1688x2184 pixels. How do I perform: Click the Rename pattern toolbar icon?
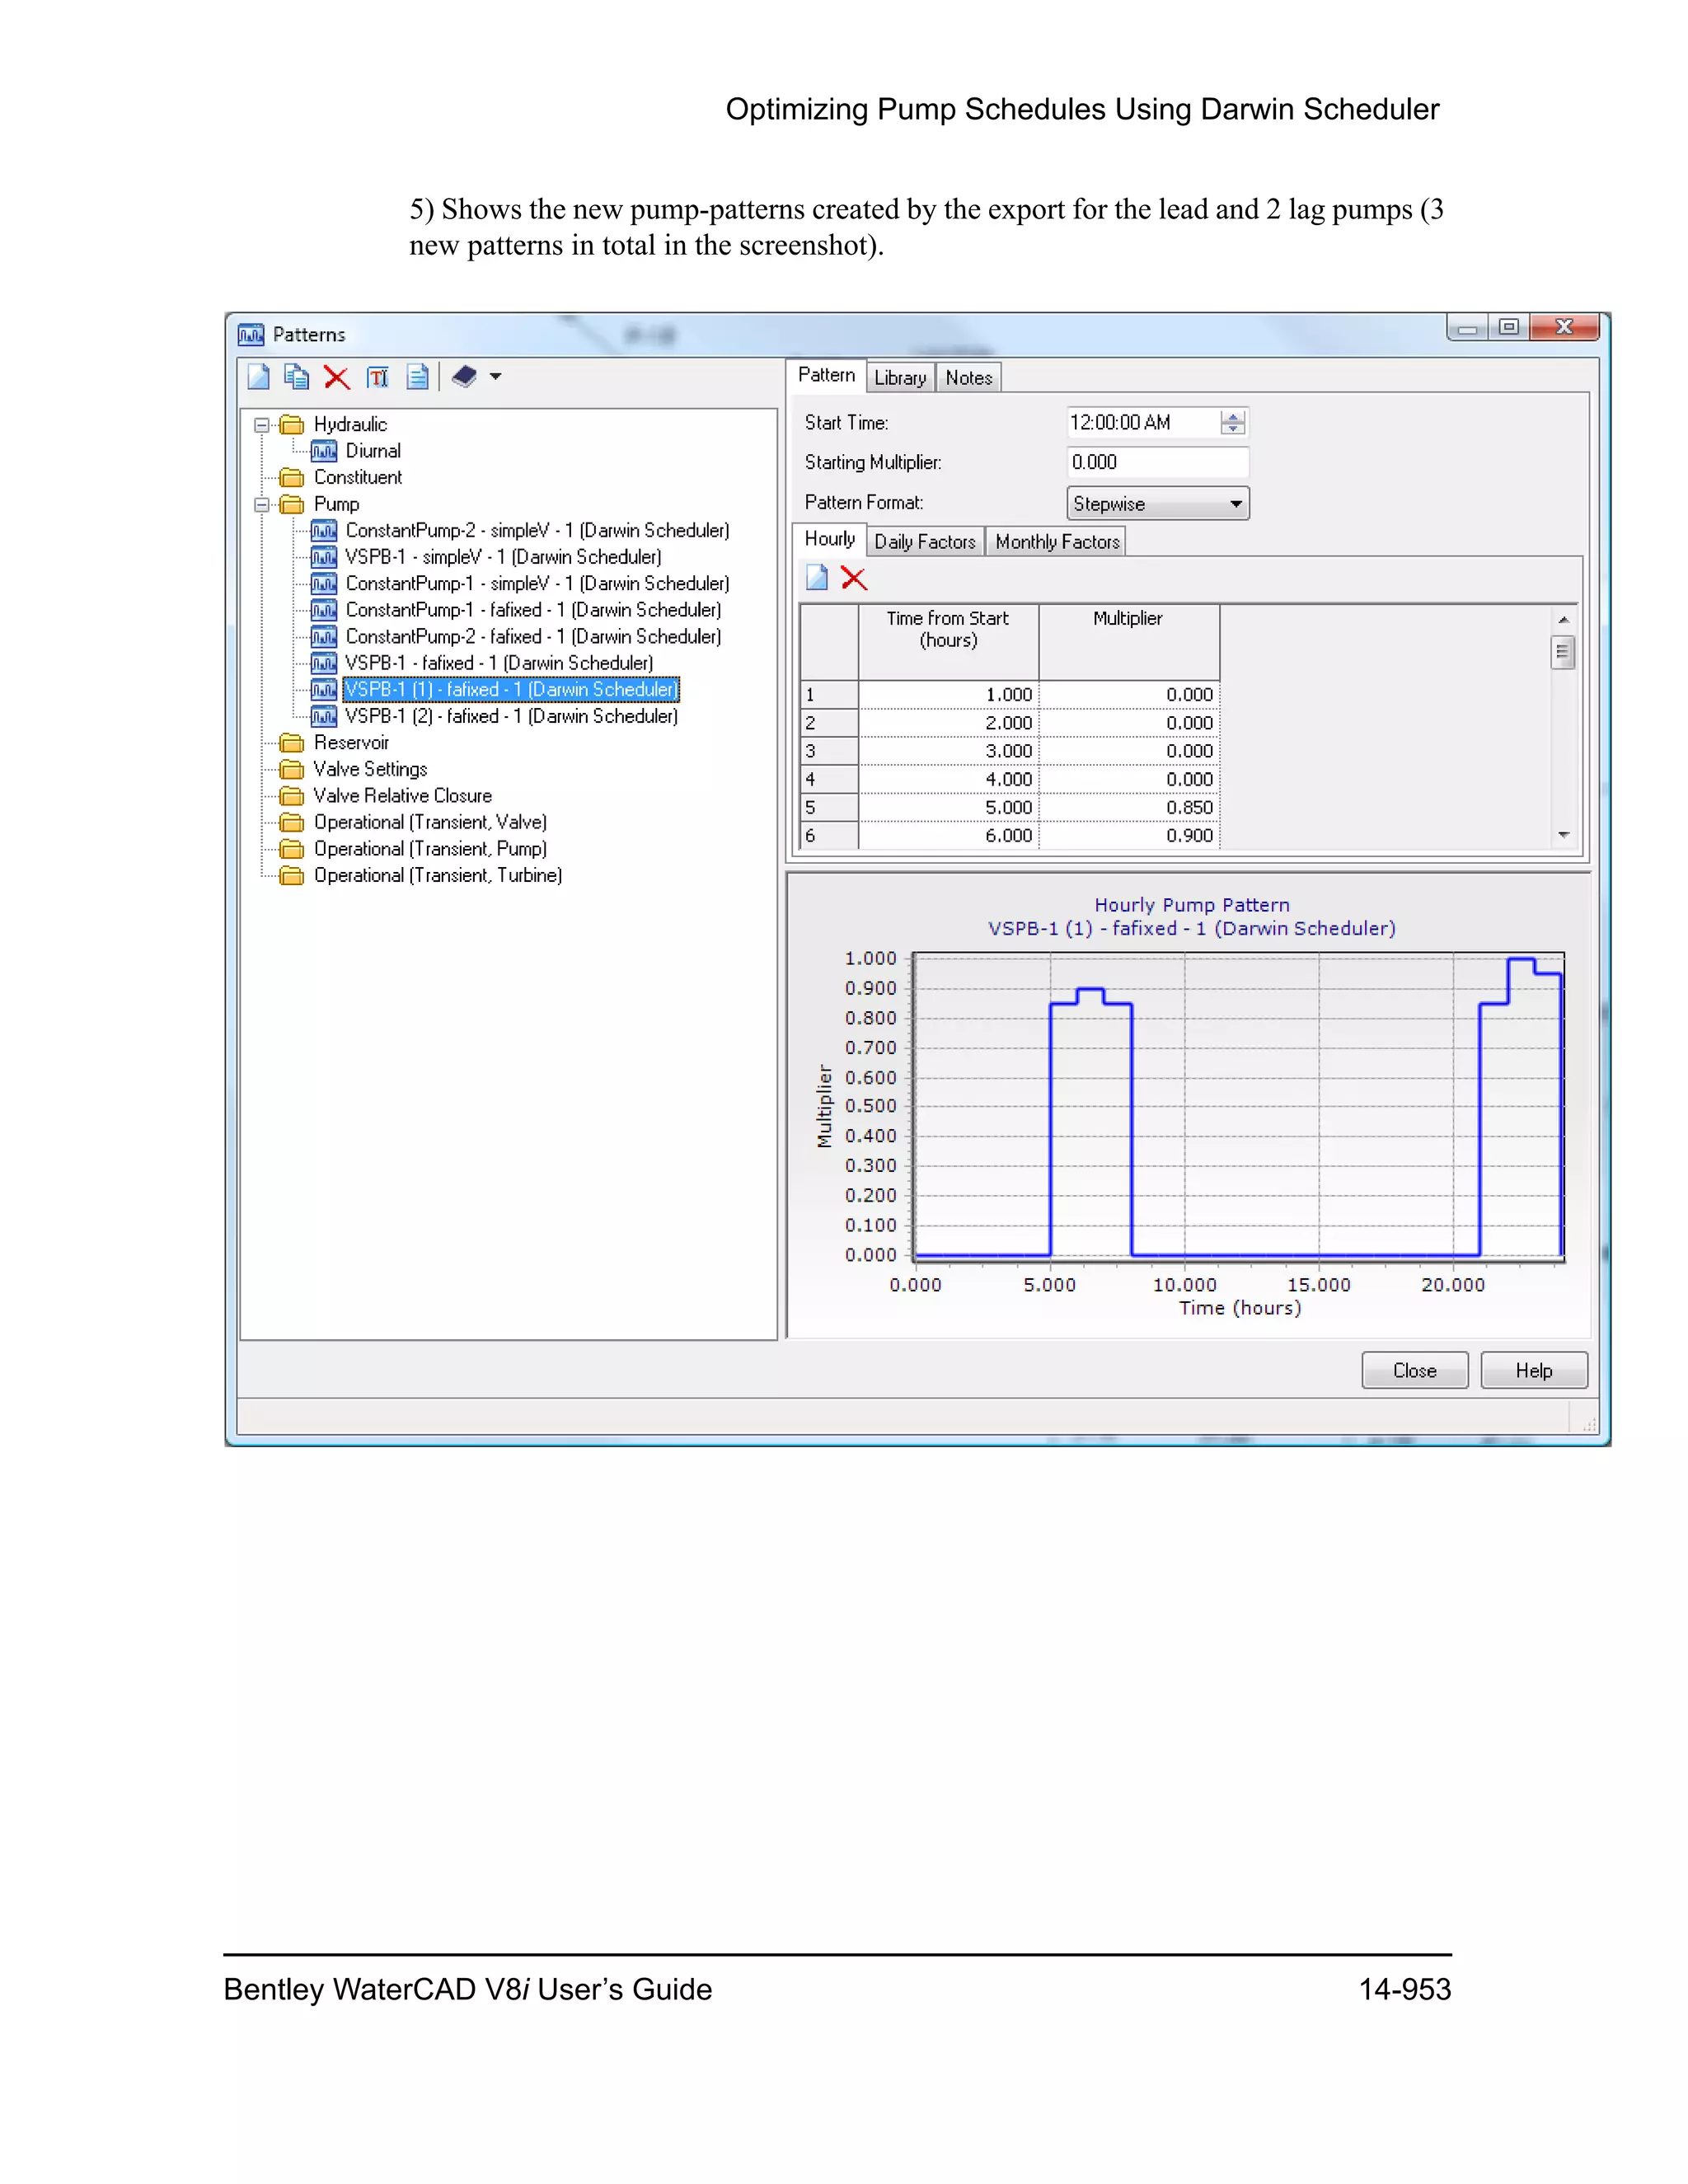coord(377,377)
